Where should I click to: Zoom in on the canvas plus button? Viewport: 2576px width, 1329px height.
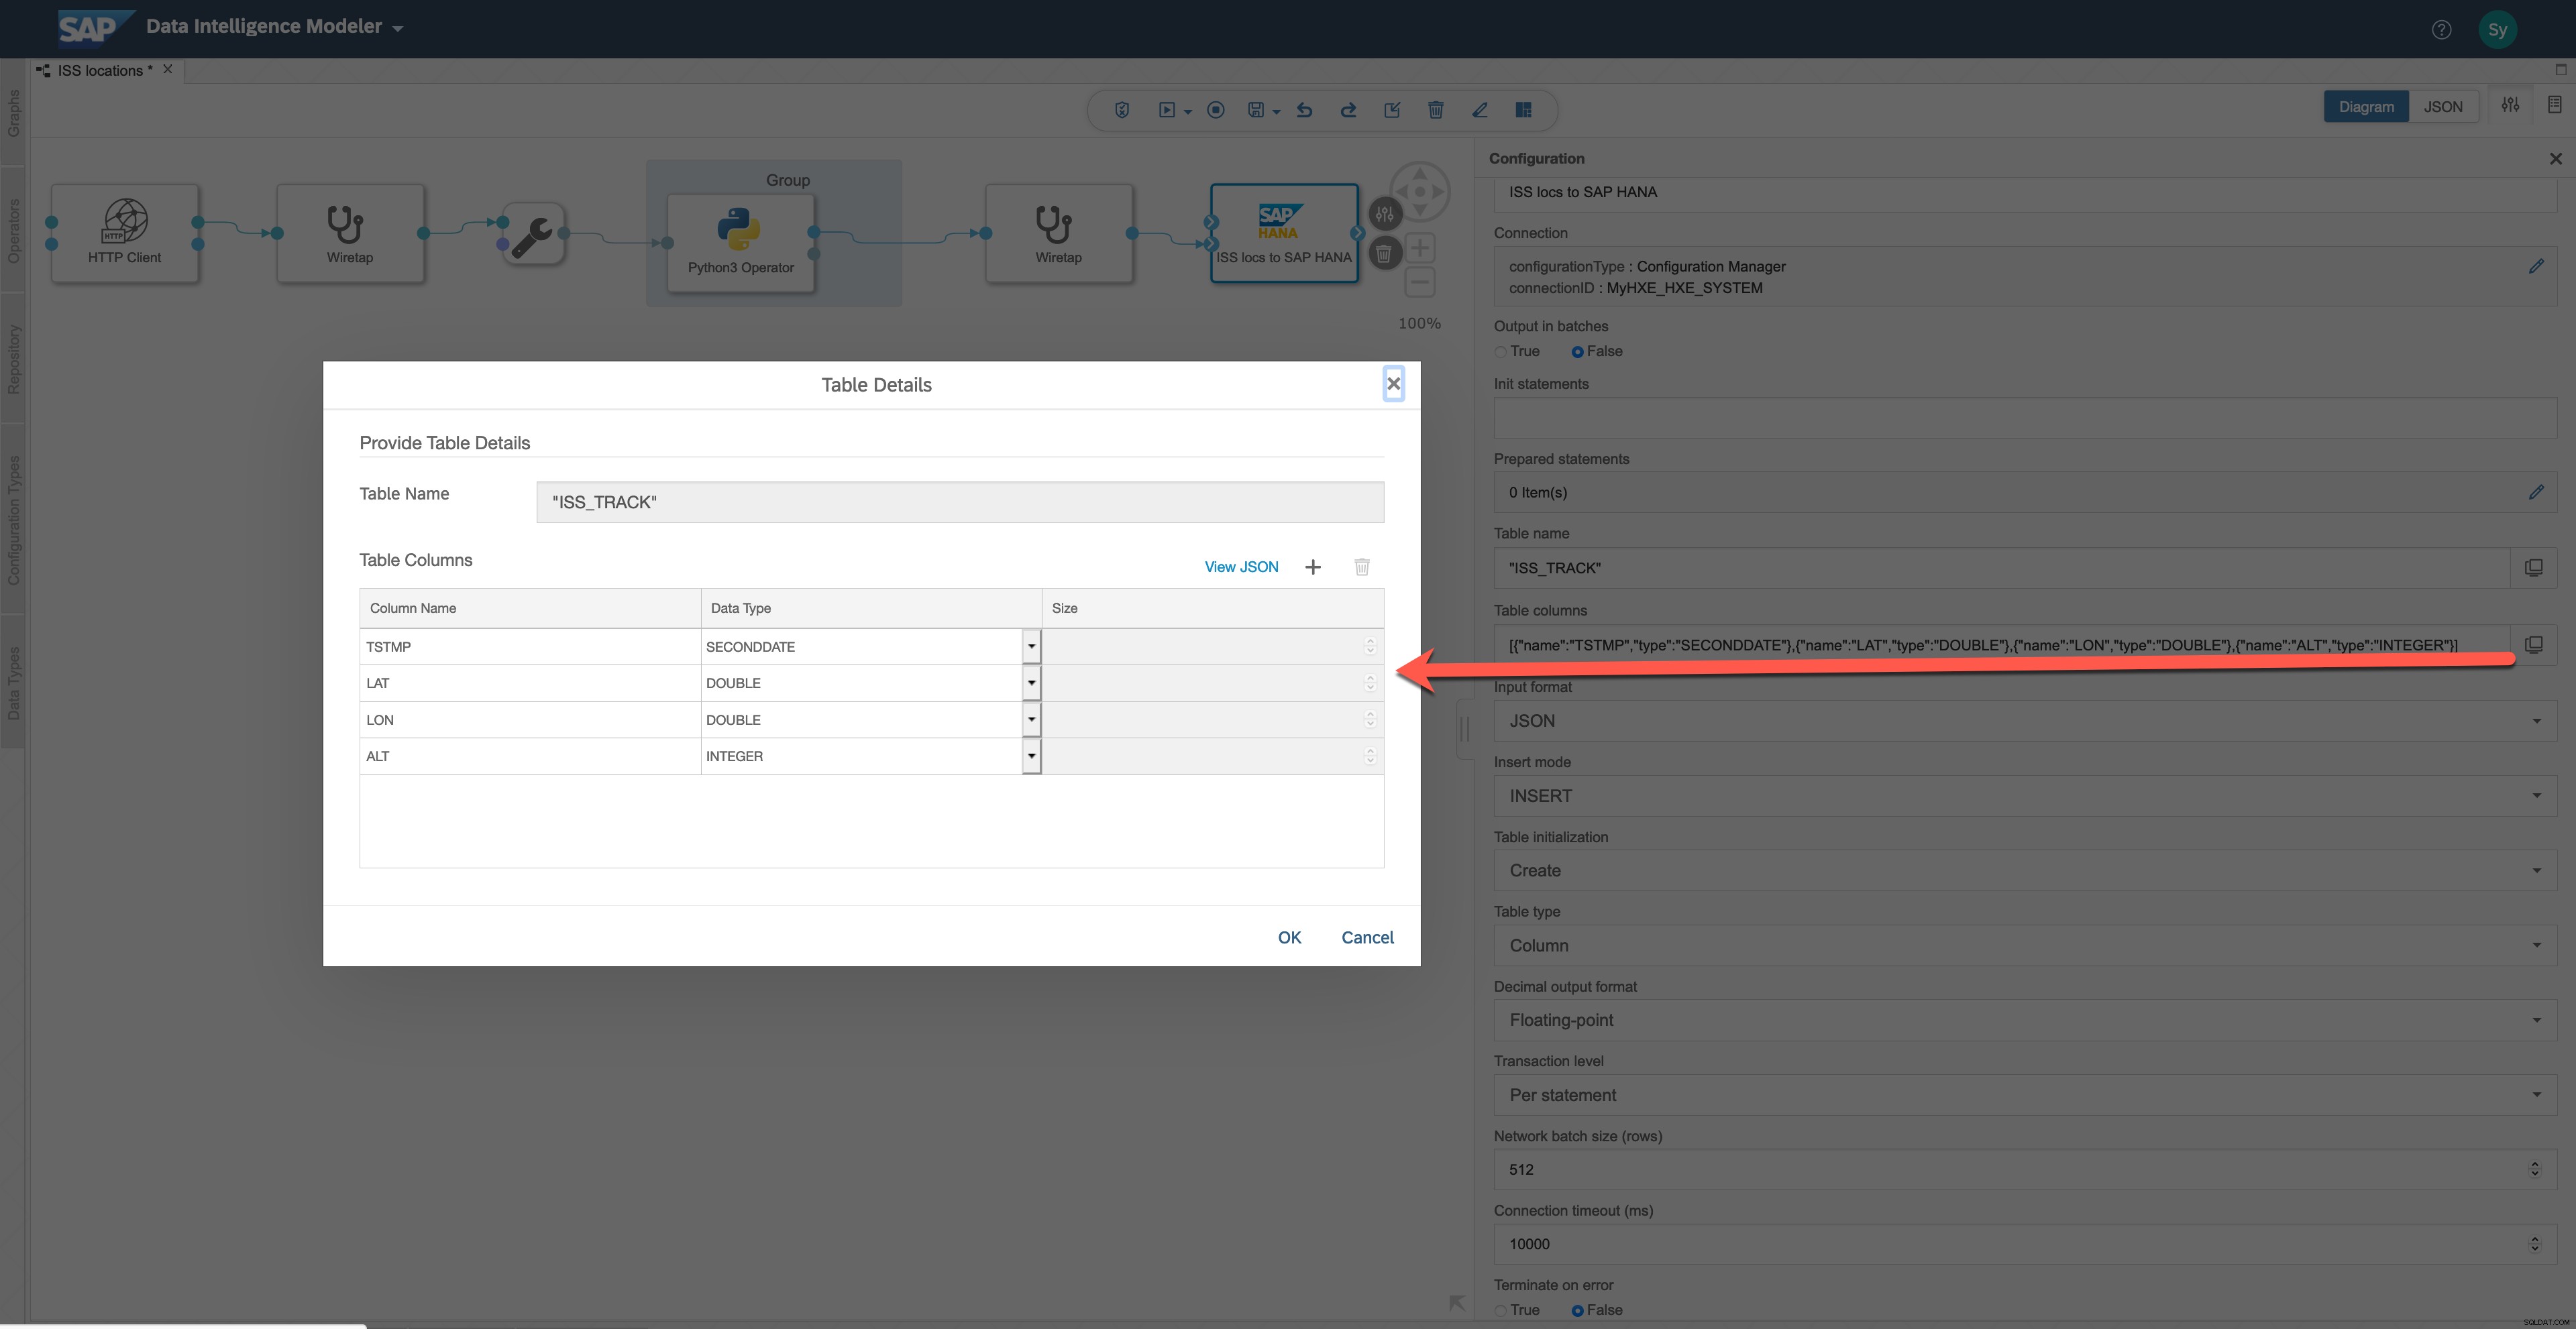tap(1419, 248)
